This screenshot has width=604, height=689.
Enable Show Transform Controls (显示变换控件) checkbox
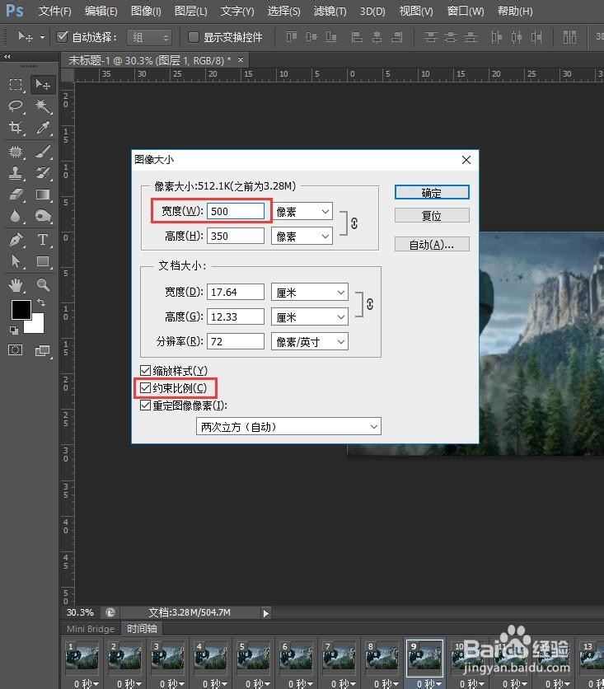pyautogui.click(x=194, y=37)
